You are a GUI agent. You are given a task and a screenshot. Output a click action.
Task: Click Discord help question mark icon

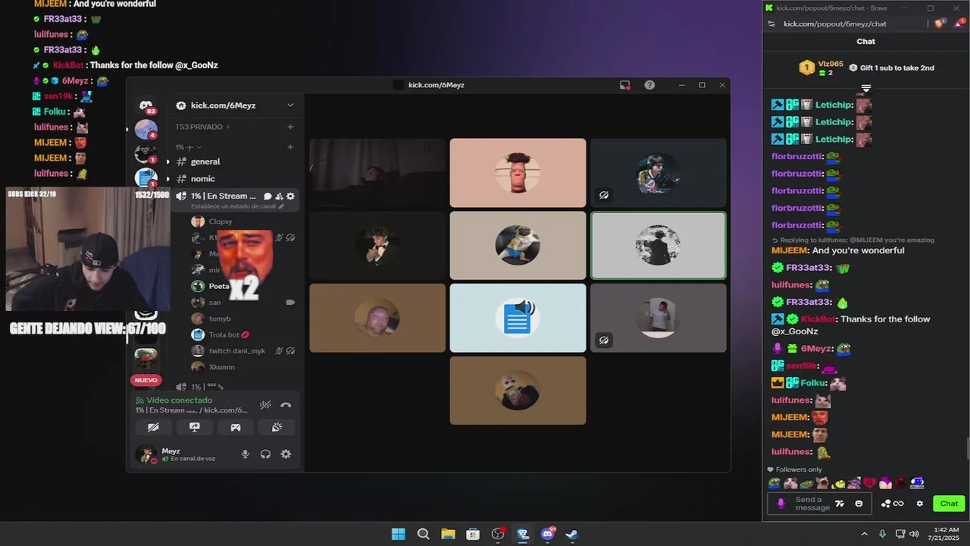pyautogui.click(x=649, y=85)
